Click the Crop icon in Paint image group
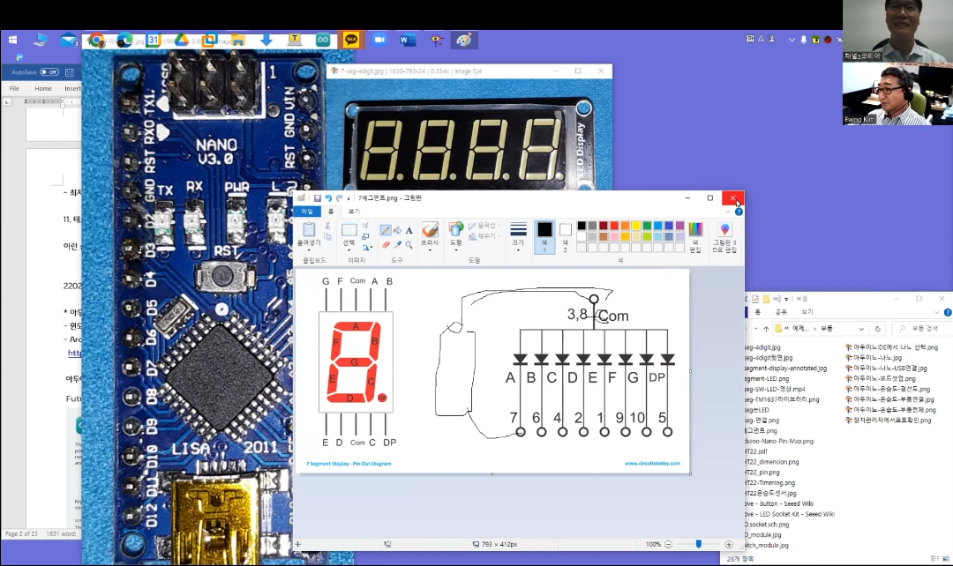Image resolution: width=953 pixels, height=566 pixels. point(365,226)
